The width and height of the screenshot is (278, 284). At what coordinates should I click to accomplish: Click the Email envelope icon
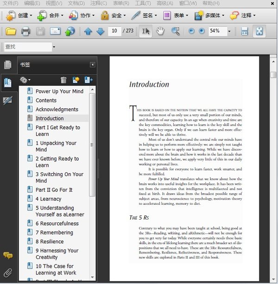[56, 32]
